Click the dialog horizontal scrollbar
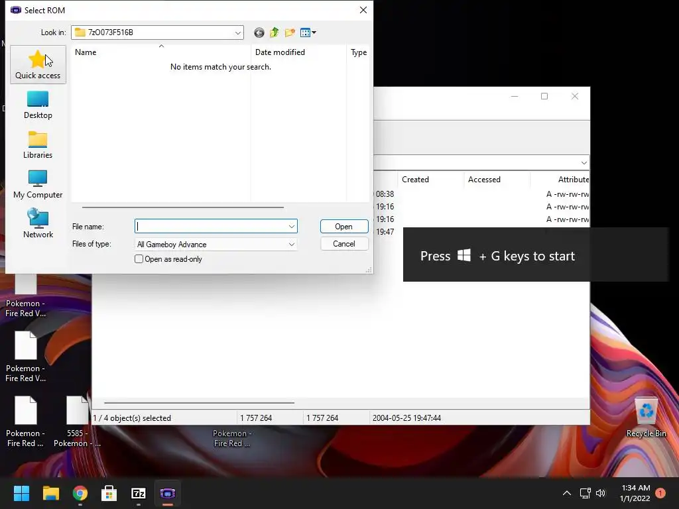Image resolution: width=679 pixels, height=509 pixels. (183, 207)
